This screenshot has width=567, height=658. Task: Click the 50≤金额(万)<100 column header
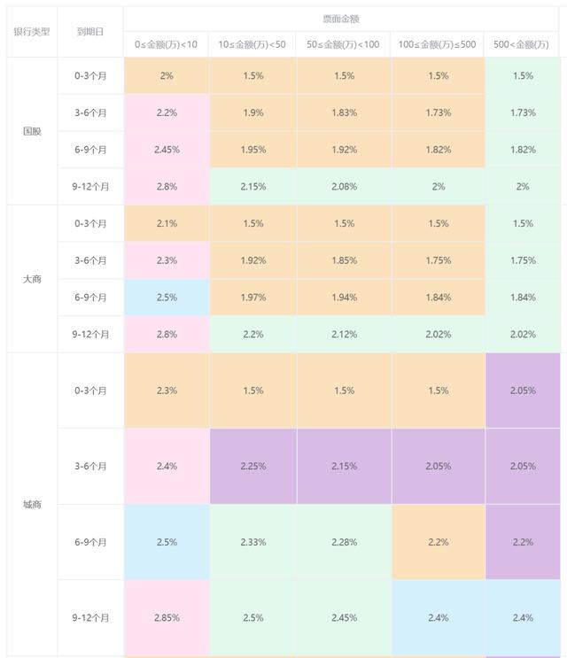tap(343, 44)
